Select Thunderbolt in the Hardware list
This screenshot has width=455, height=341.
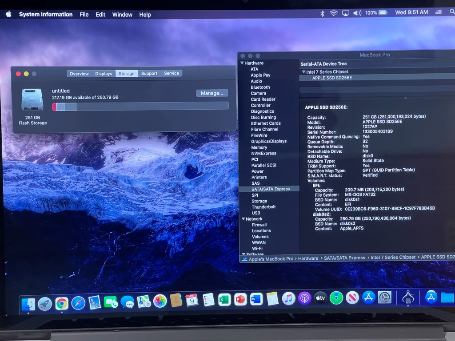(x=263, y=207)
